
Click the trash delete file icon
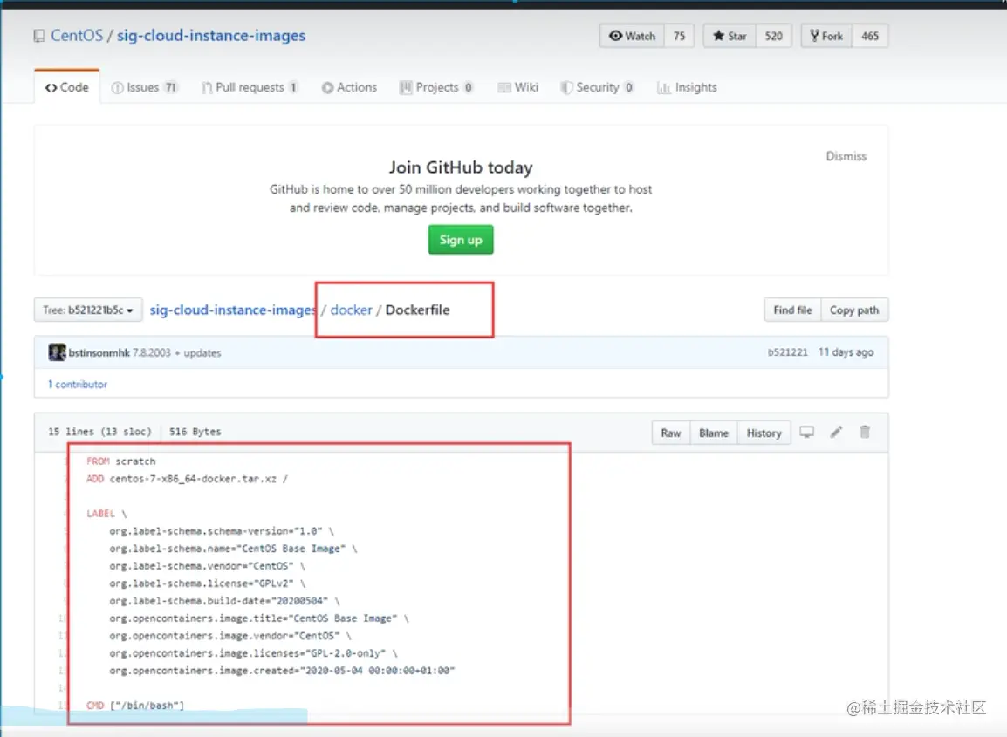click(865, 432)
